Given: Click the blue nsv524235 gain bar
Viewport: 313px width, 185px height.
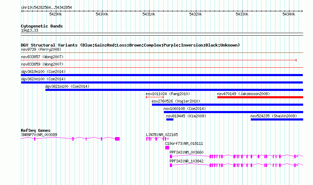Looking at the screenshot, I should click(277, 119).
